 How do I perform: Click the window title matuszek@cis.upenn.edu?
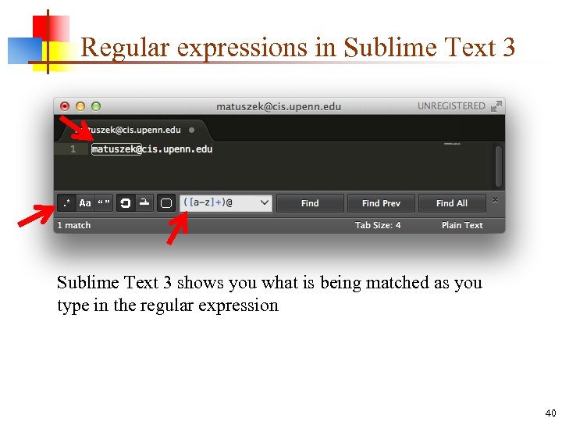point(279,106)
